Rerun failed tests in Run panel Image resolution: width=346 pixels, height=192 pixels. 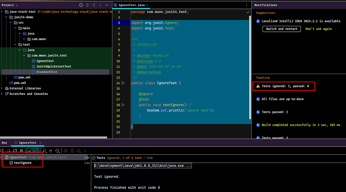[9, 151]
